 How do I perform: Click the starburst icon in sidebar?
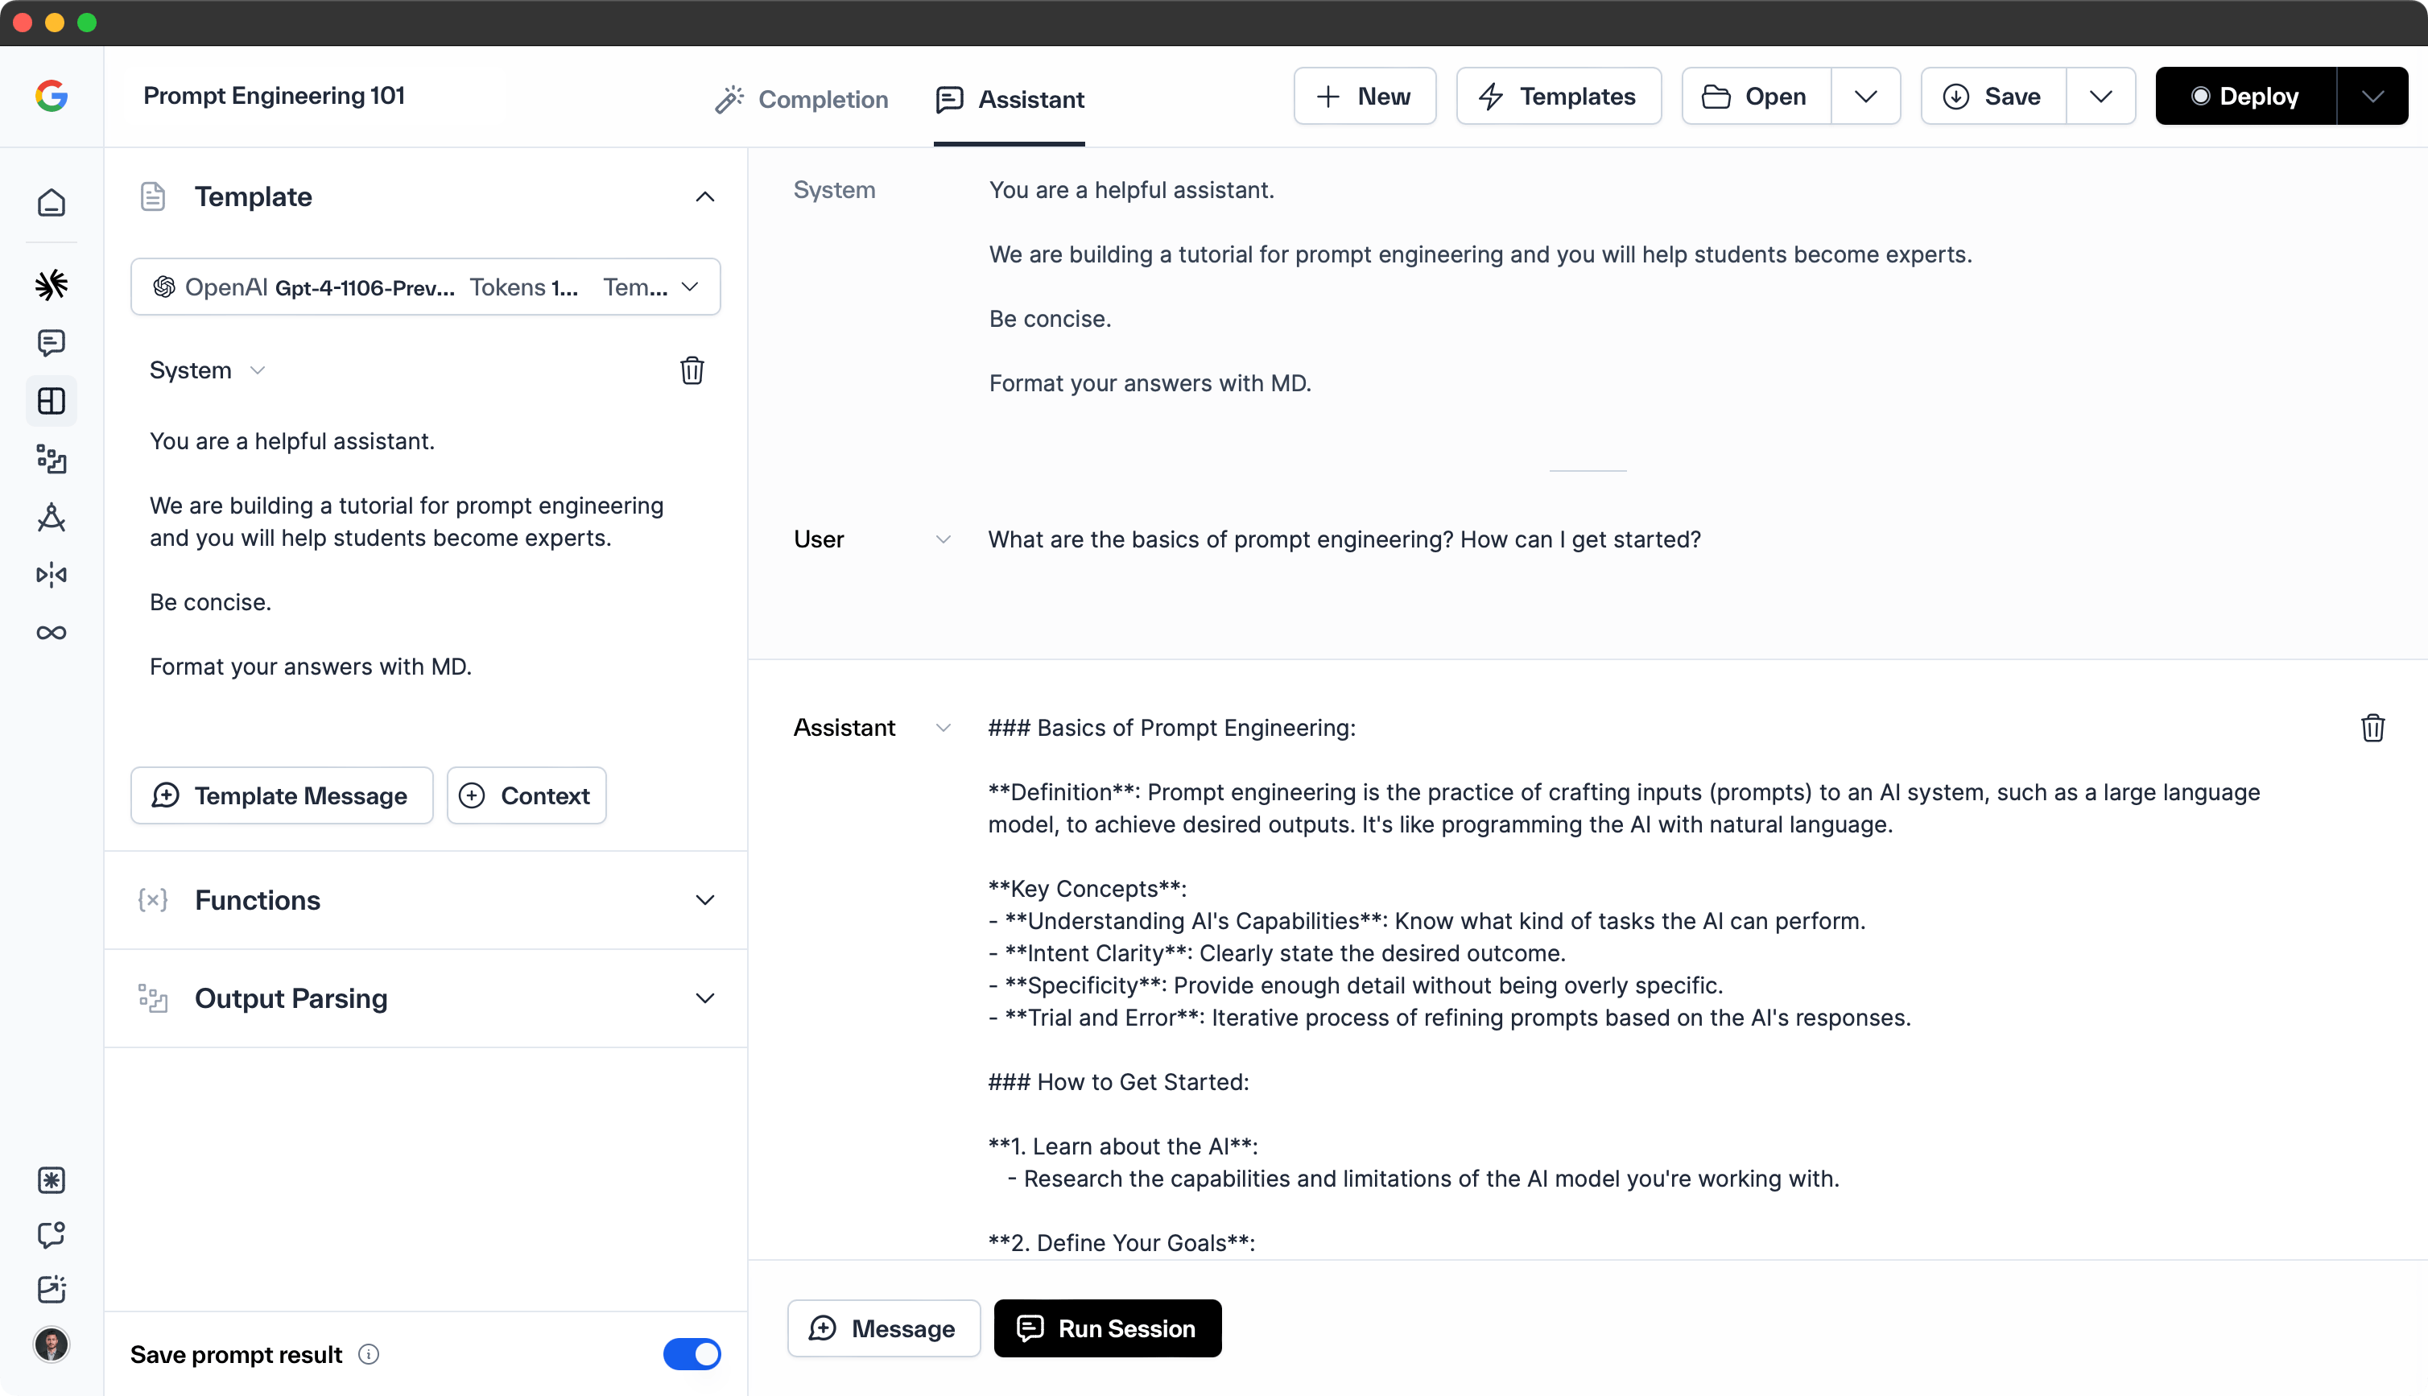pos(52,285)
